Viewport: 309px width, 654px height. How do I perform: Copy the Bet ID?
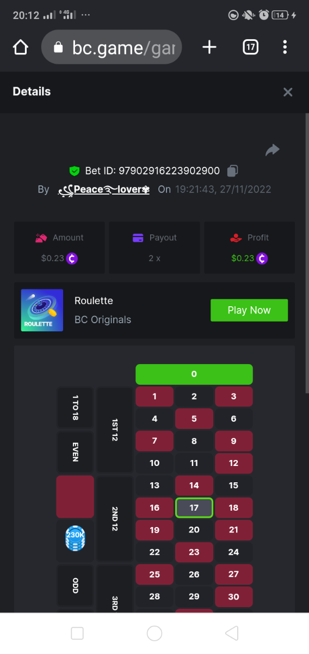point(232,171)
